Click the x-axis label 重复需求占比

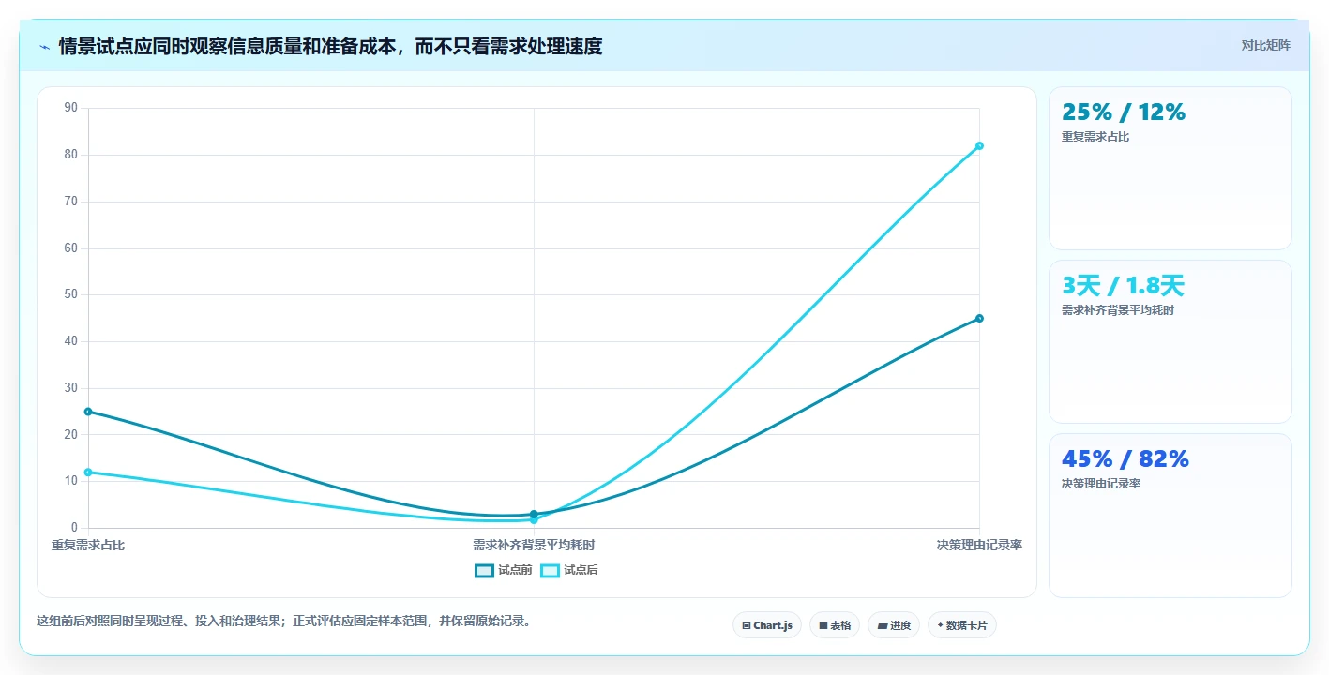pyautogui.click(x=88, y=545)
